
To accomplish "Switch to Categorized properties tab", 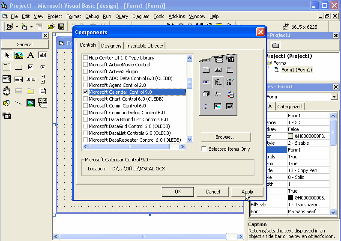I will point(290,107).
